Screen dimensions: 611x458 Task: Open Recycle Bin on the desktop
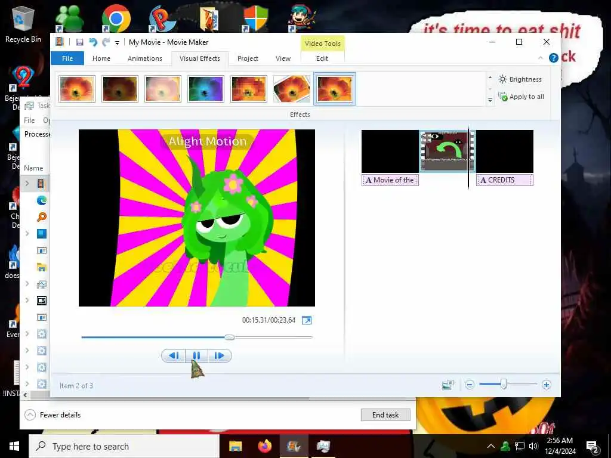pos(23,24)
